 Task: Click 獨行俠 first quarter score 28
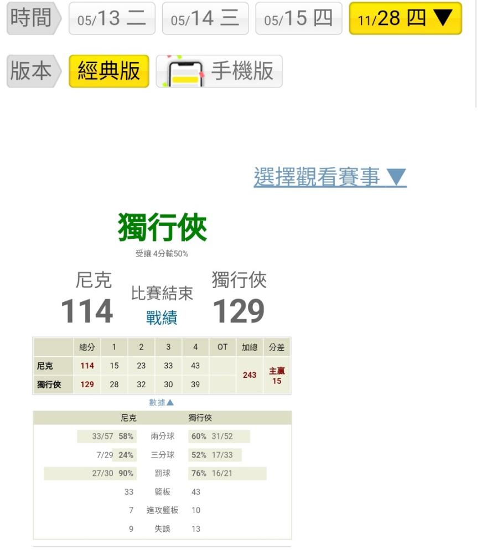tap(114, 384)
